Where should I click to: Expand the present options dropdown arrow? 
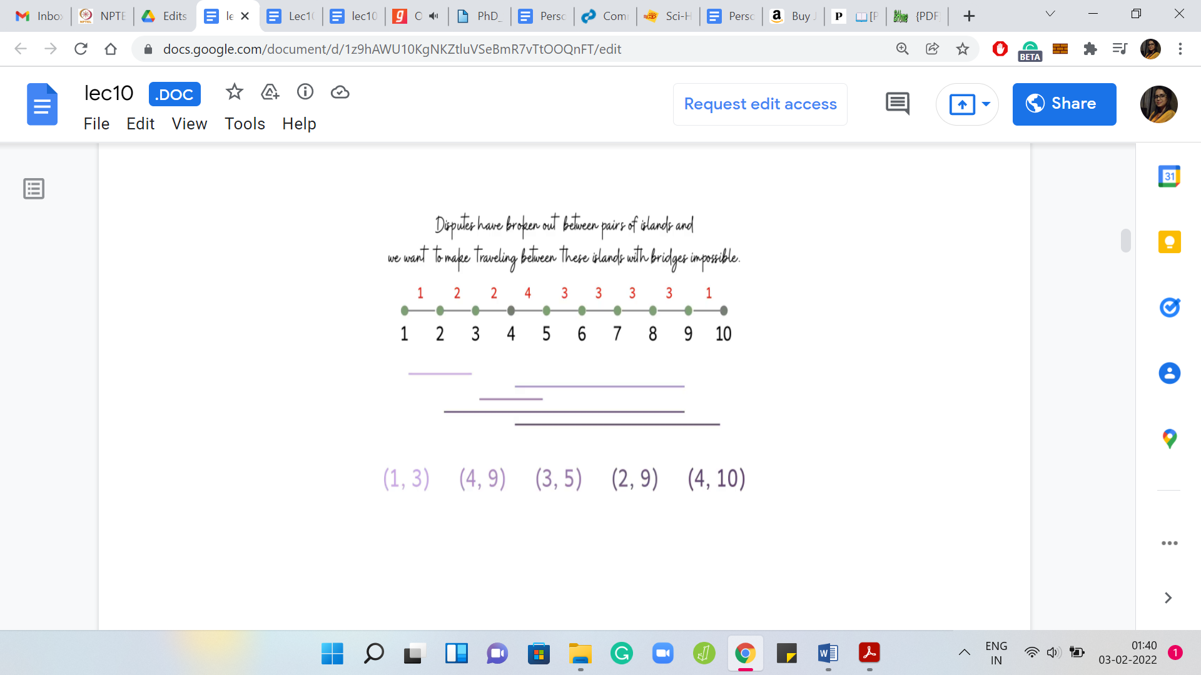click(986, 104)
